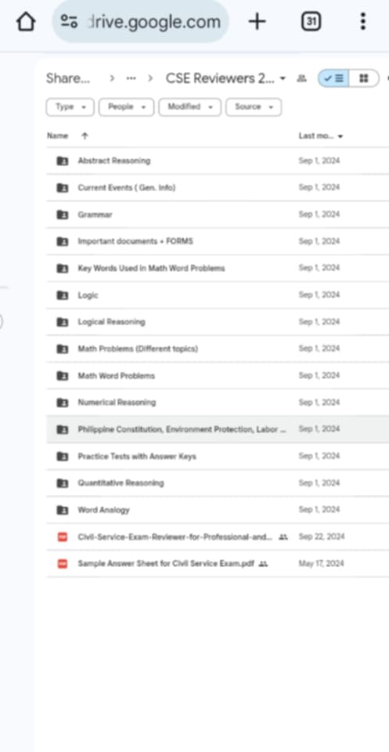
Task: Open Math Problems (Different topics) folder
Action: pos(138,349)
